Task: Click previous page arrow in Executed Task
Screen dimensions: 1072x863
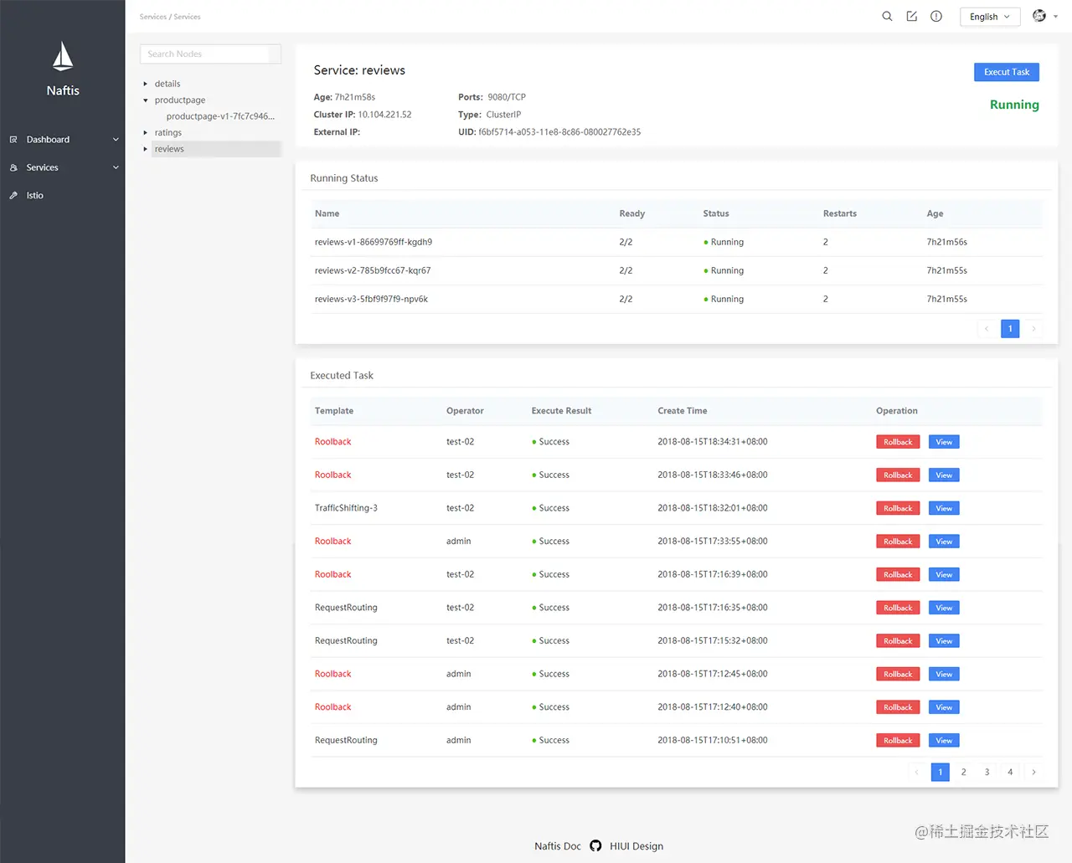Action: pyautogui.click(x=917, y=772)
